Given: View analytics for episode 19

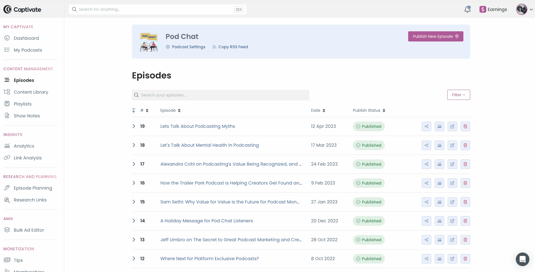Looking at the screenshot, I should 439,126.
